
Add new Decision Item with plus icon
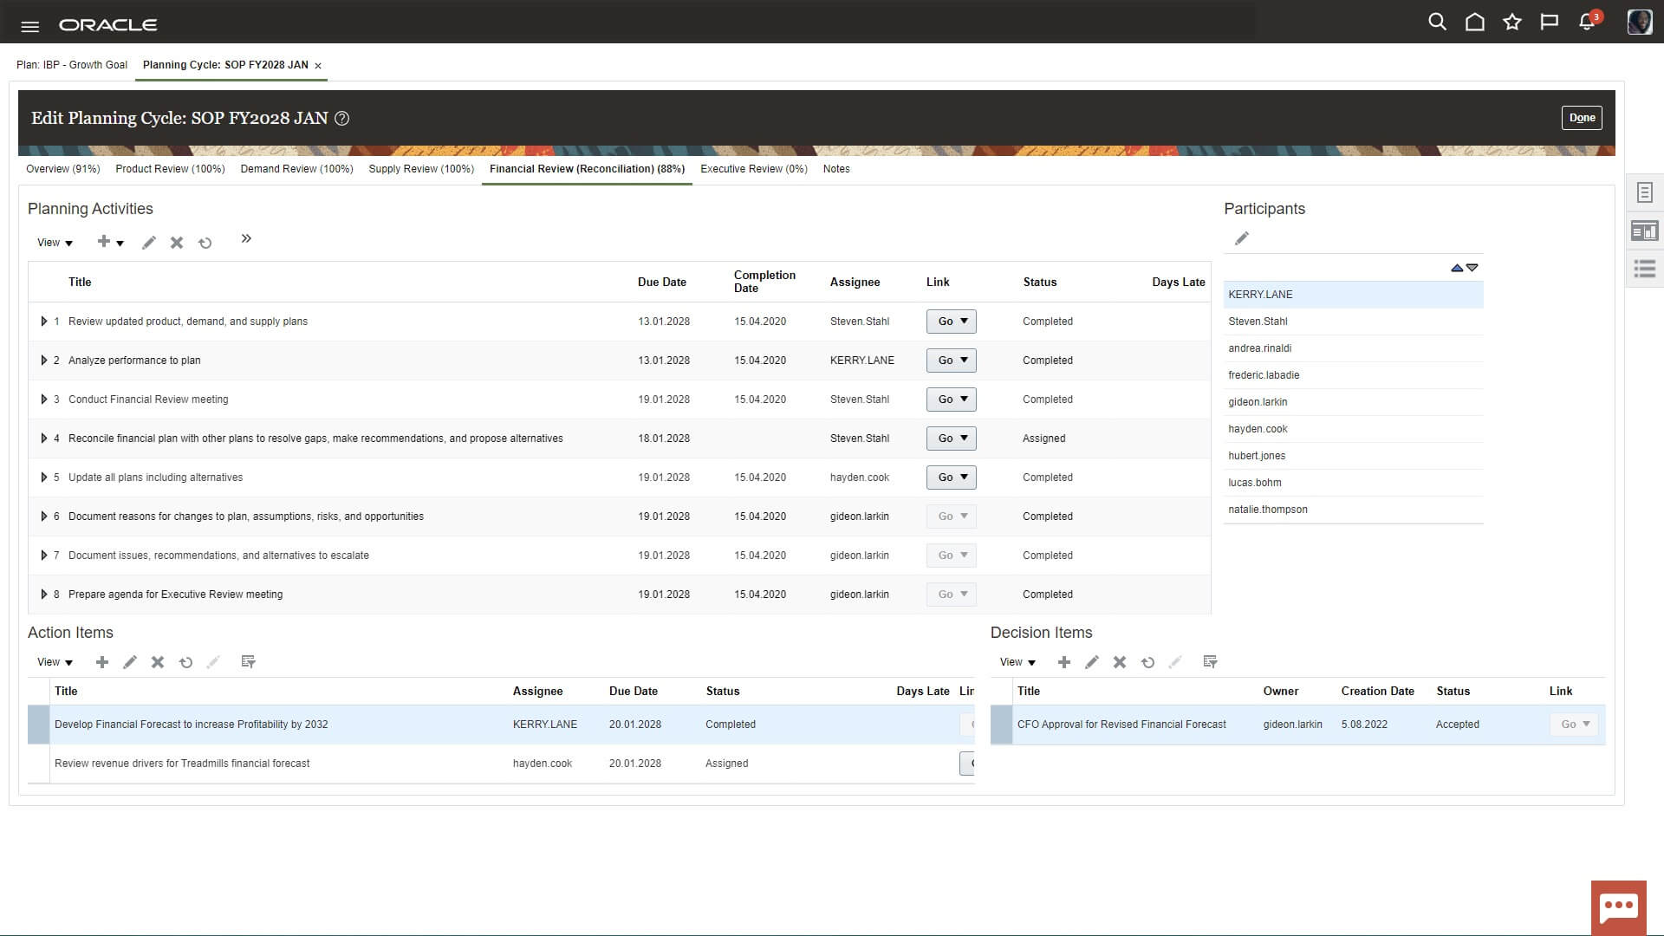pyautogui.click(x=1064, y=662)
